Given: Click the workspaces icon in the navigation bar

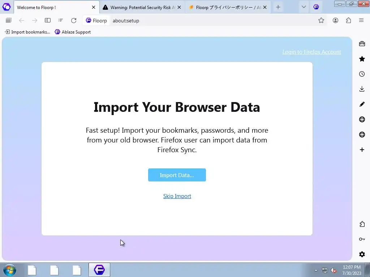Looking at the screenshot, I should pyautogui.click(x=9, y=21).
